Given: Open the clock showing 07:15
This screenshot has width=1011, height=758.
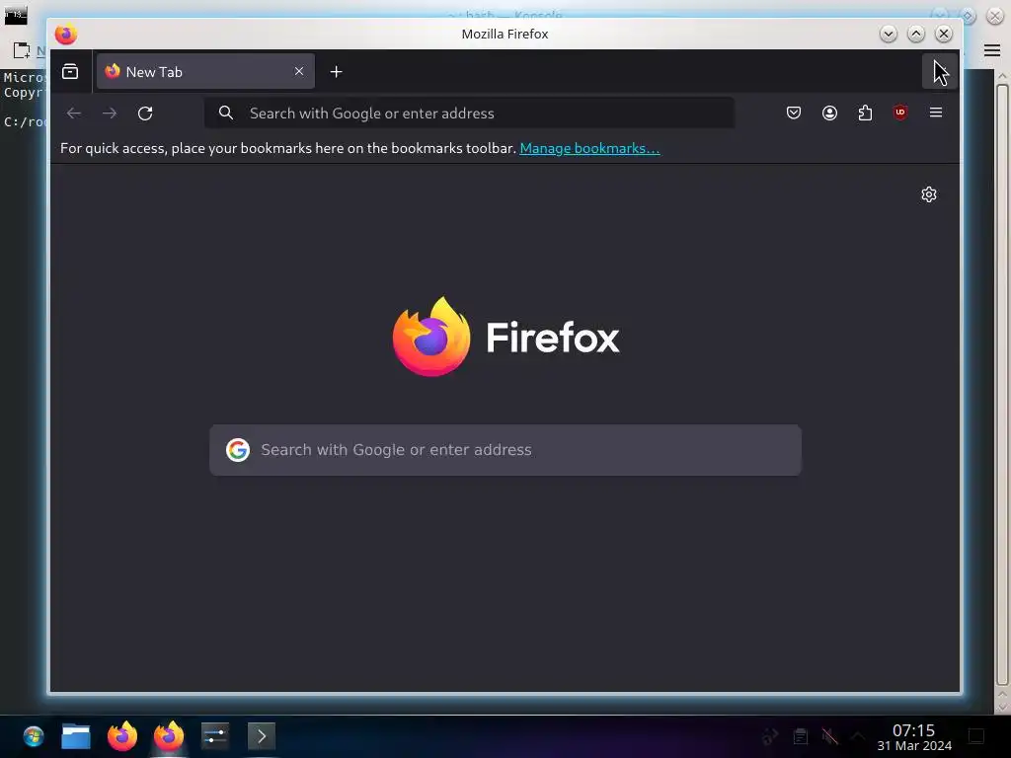Looking at the screenshot, I should [913, 737].
